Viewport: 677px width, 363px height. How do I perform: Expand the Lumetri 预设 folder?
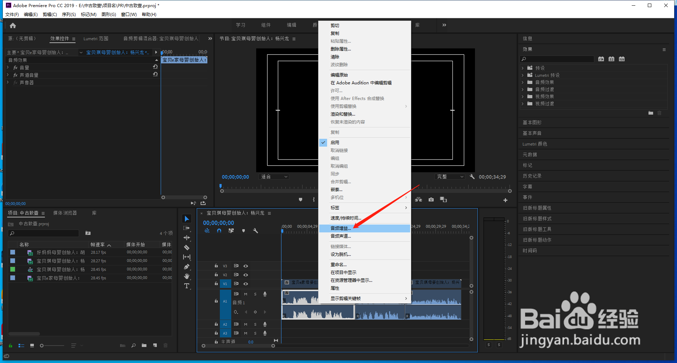[x=523, y=75]
